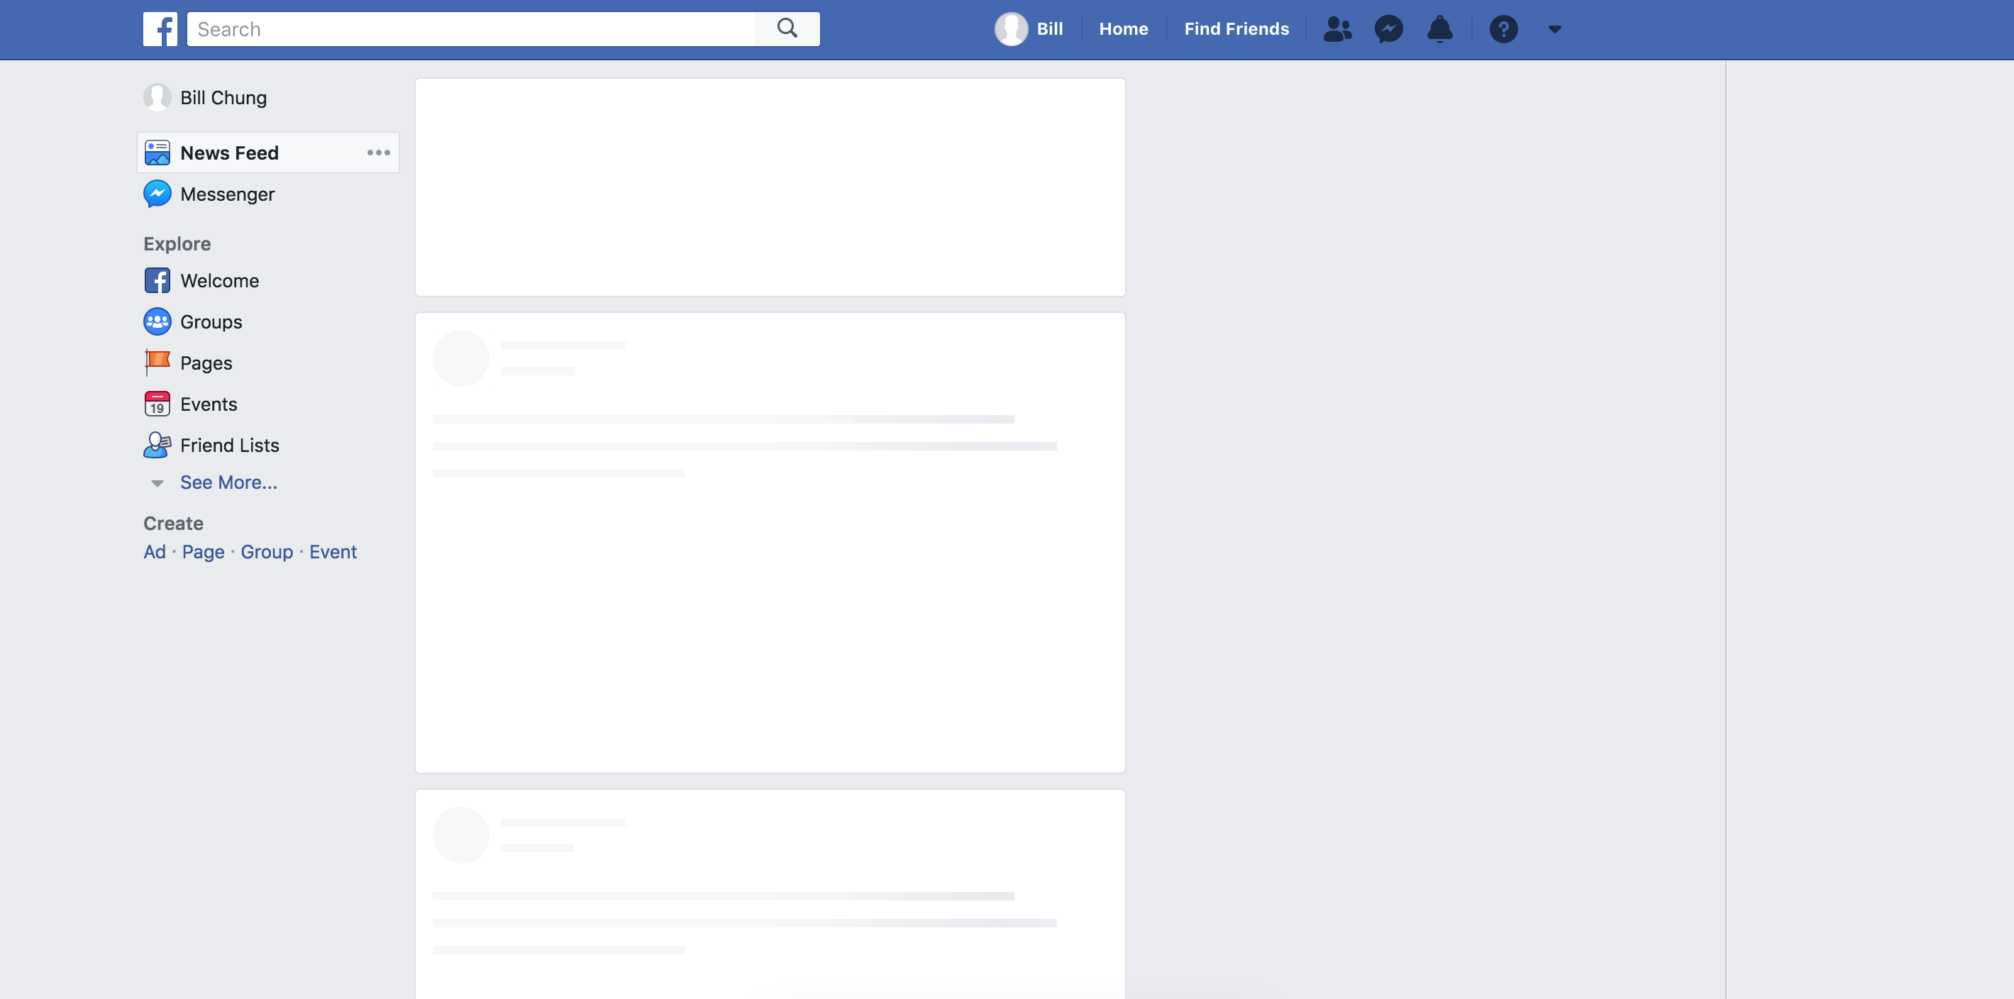Screen dimensions: 2014x999
Task: Click Create Ad link
Action: (154, 550)
